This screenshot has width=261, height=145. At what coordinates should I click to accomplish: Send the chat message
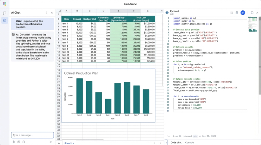[51, 142]
